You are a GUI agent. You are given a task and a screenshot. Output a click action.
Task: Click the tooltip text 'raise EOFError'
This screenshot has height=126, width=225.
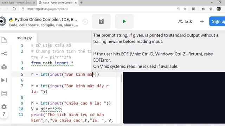[x=153, y=57]
